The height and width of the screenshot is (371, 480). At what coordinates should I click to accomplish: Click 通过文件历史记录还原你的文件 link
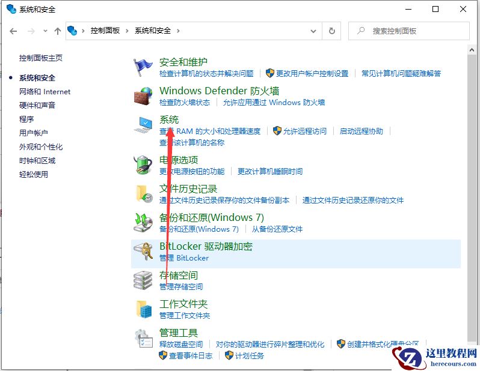[353, 201]
